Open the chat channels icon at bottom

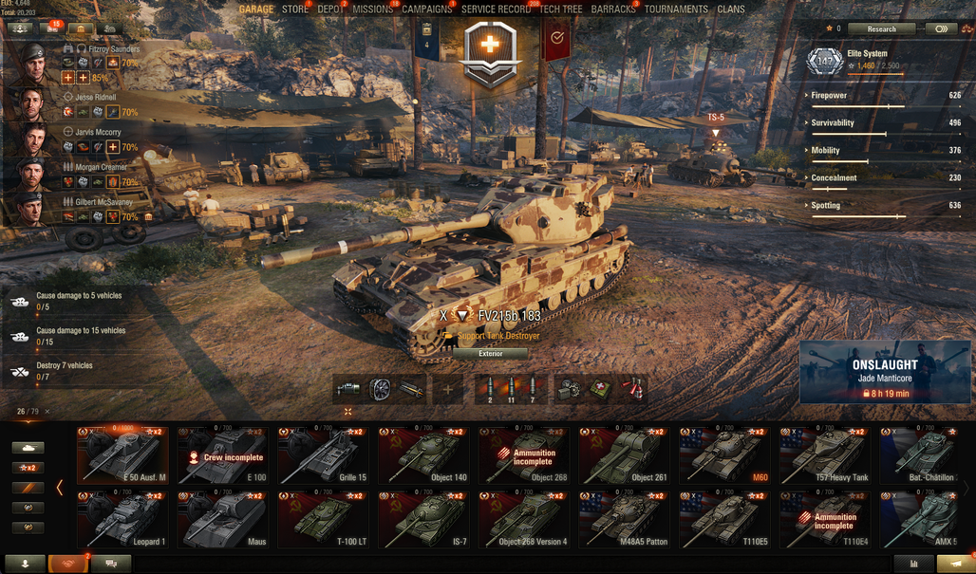click(x=111, y=564)
